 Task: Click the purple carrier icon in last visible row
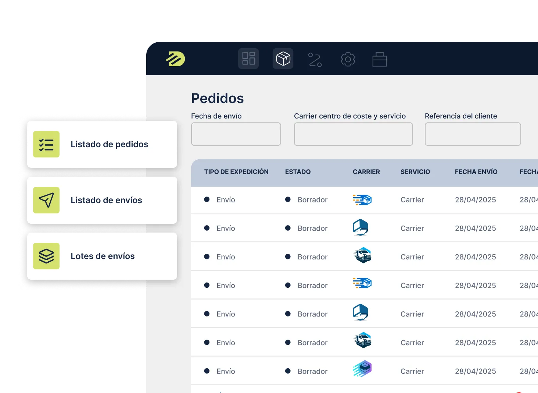pyautogui.click(x=362, y=370)
